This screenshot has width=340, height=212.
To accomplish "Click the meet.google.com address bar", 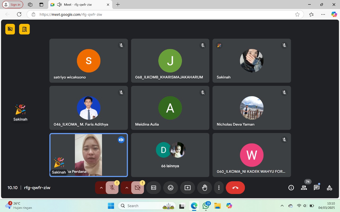I will [x=159, y=15].
